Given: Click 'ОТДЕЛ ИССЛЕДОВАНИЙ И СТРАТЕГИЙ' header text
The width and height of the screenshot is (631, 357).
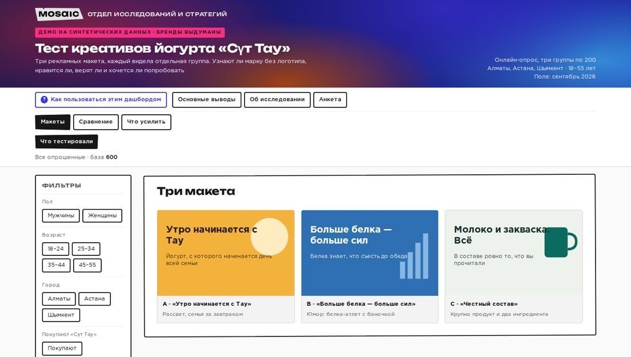Looking at the screenshot, I should point(157,14).
